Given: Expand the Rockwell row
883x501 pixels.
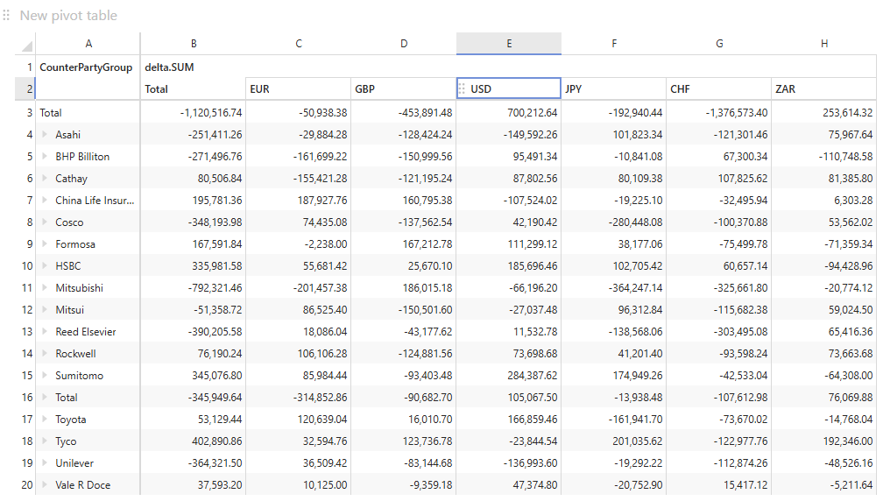Looking at the screenshot, I should [45, 354].
